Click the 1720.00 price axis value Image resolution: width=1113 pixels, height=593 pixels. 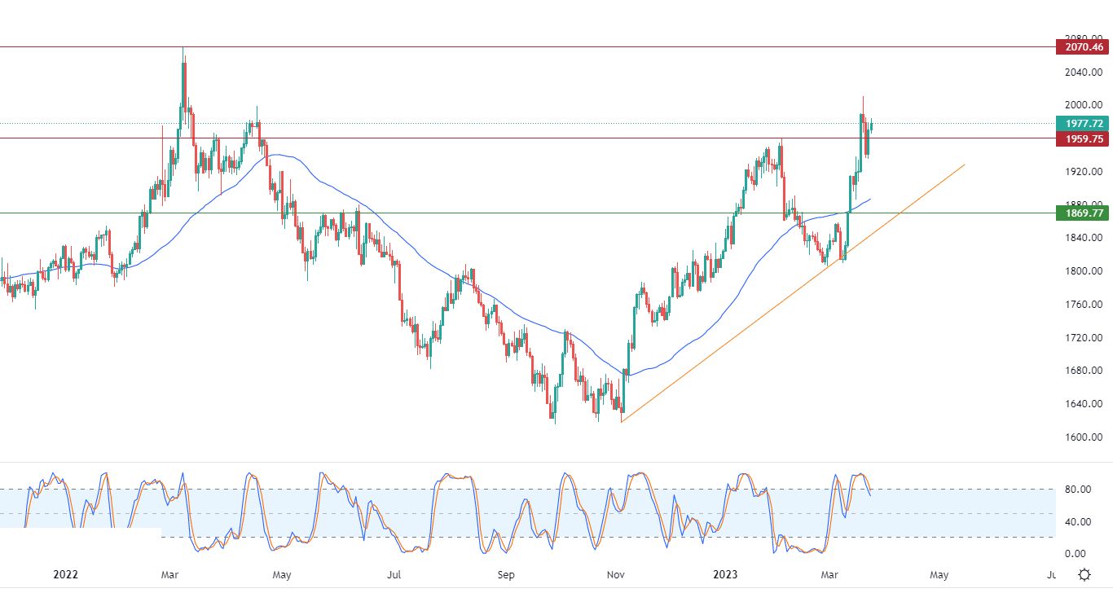tap(1084, 337)
